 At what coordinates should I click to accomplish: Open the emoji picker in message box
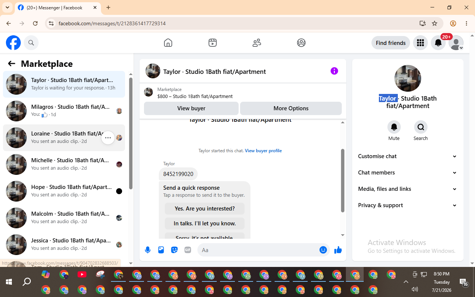[323, 250]
